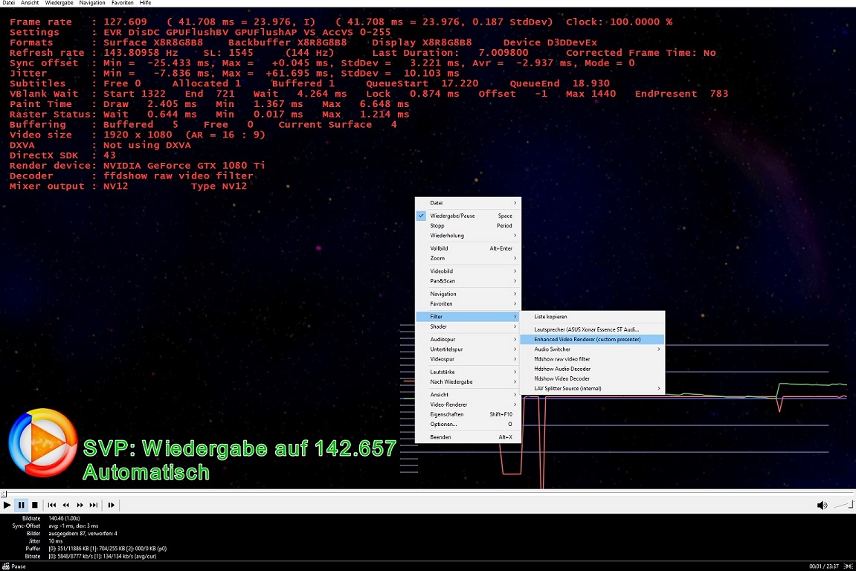Expand the Lautstärke submenu
856x571 pixels.
point(469,372)
